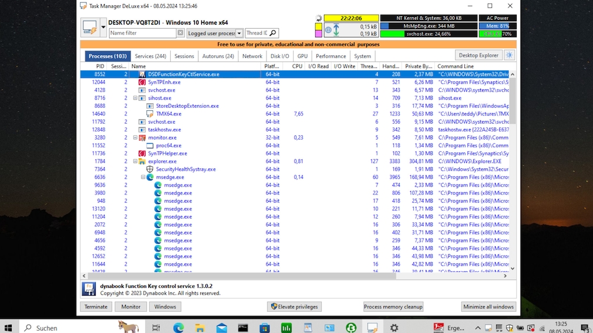This screenshot has height=333, width=593.
Task: Open the Autoruns (24) tab
Action: [x=218, y=56]
